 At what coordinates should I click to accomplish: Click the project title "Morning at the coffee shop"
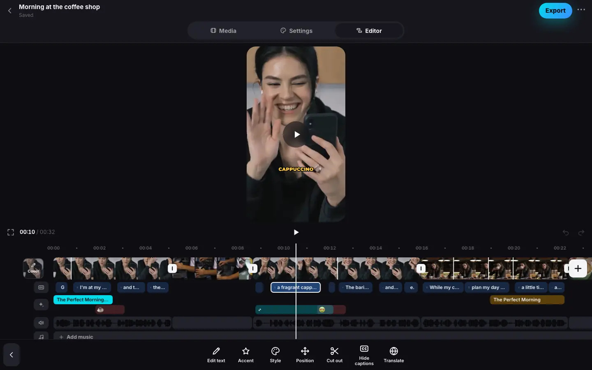[59, 7]
